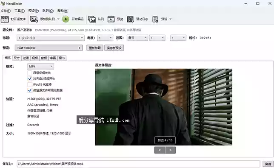Switch to the Summary (概览) tab
The height and width of the screenshot is (168, 274).
click(8, 58)
